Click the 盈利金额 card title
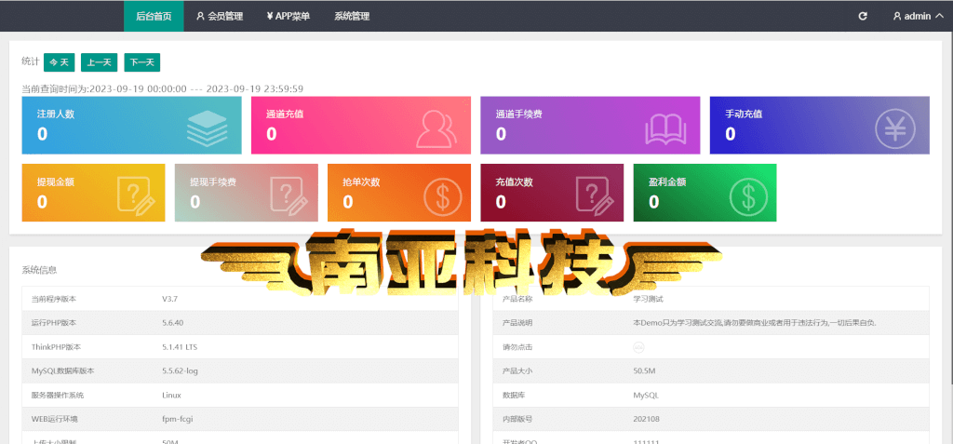The height and width of the screenshot is (444, 953). coord(667,182)
